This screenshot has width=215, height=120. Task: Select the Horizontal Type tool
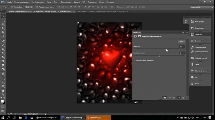(3, 78)
